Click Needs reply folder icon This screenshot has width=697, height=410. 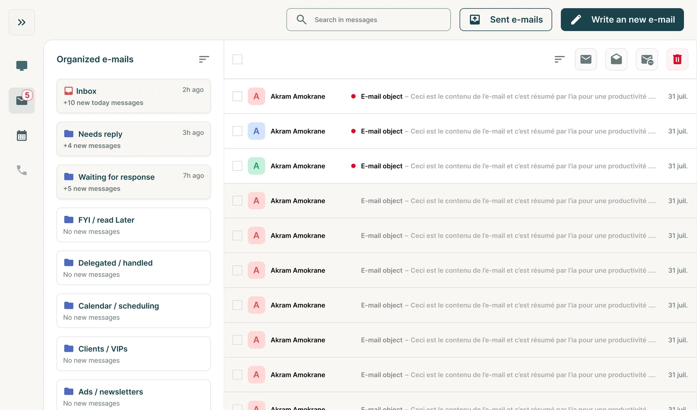coord(69,134)
